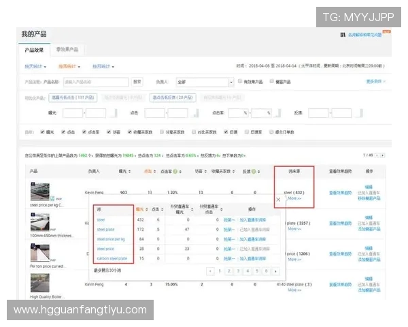
Task: Go to next page of 1/49 product list
Action: [x=382, y=155]
